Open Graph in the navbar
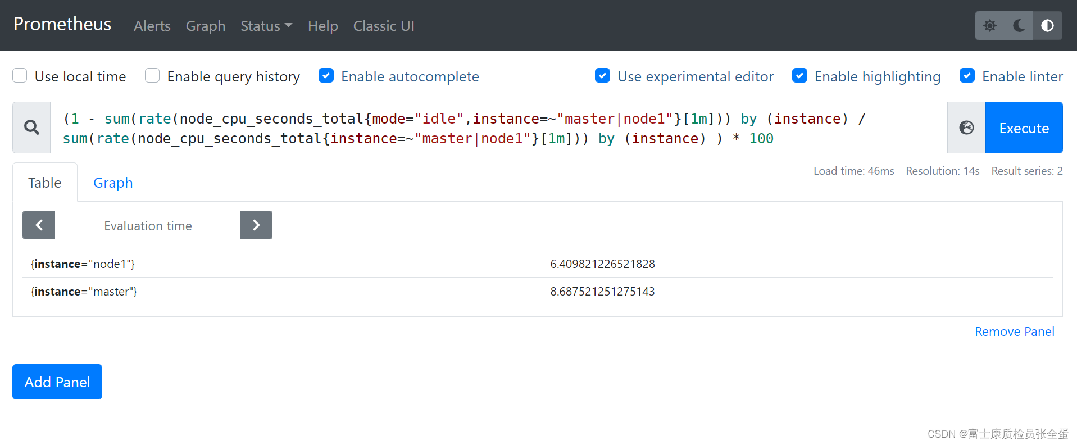Screen dimensions: 1077x445 tap(206, 26)
